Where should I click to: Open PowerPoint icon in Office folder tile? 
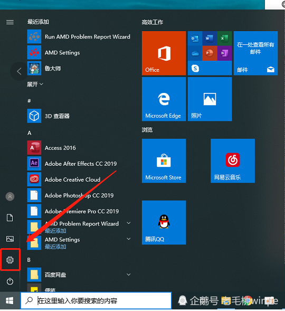pyautogui.click(x=210, y=53)
